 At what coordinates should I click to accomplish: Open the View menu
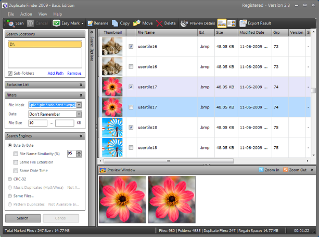pos(43,14)
